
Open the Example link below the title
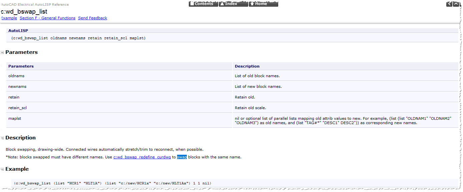[8, 18]
